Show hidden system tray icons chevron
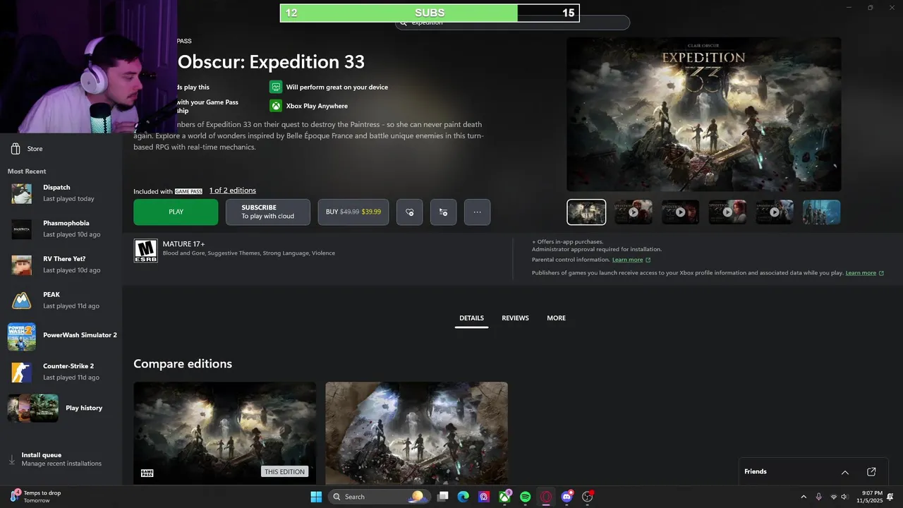Image resolution: width=903 pixels, height=508 pixels. click(803, 497)
